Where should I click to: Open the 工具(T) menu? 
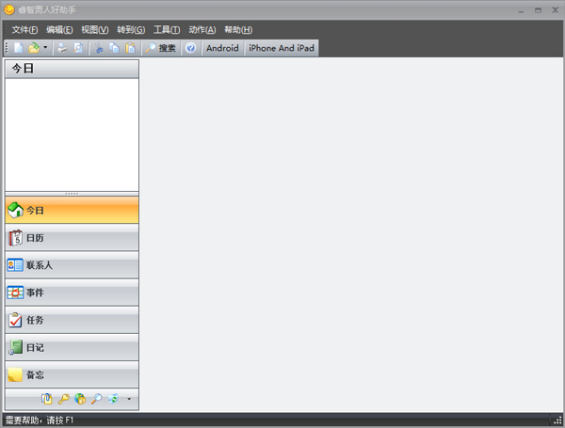click(x=167, y=29)
